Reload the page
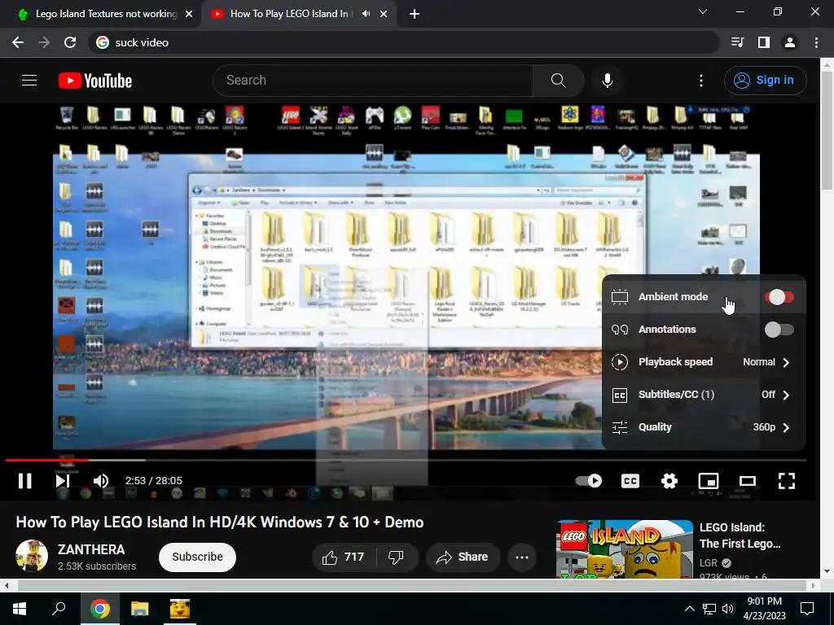Screen dimensions: 834x625 coord(70,42)
